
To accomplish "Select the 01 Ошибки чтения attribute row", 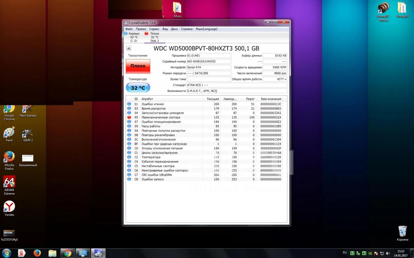I will pyautogui.click(x=172, y=104).
